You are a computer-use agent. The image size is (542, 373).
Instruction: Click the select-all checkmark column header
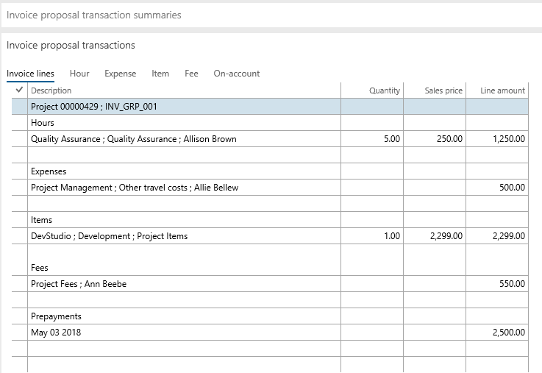click(x=19, y=90)
